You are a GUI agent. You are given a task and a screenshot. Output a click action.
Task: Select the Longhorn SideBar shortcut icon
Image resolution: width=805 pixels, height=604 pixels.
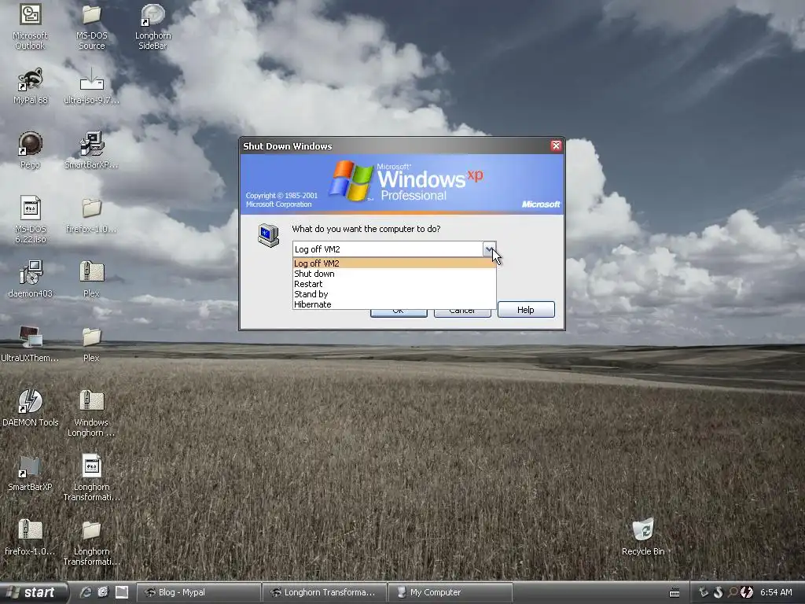[x=153, y=15]
